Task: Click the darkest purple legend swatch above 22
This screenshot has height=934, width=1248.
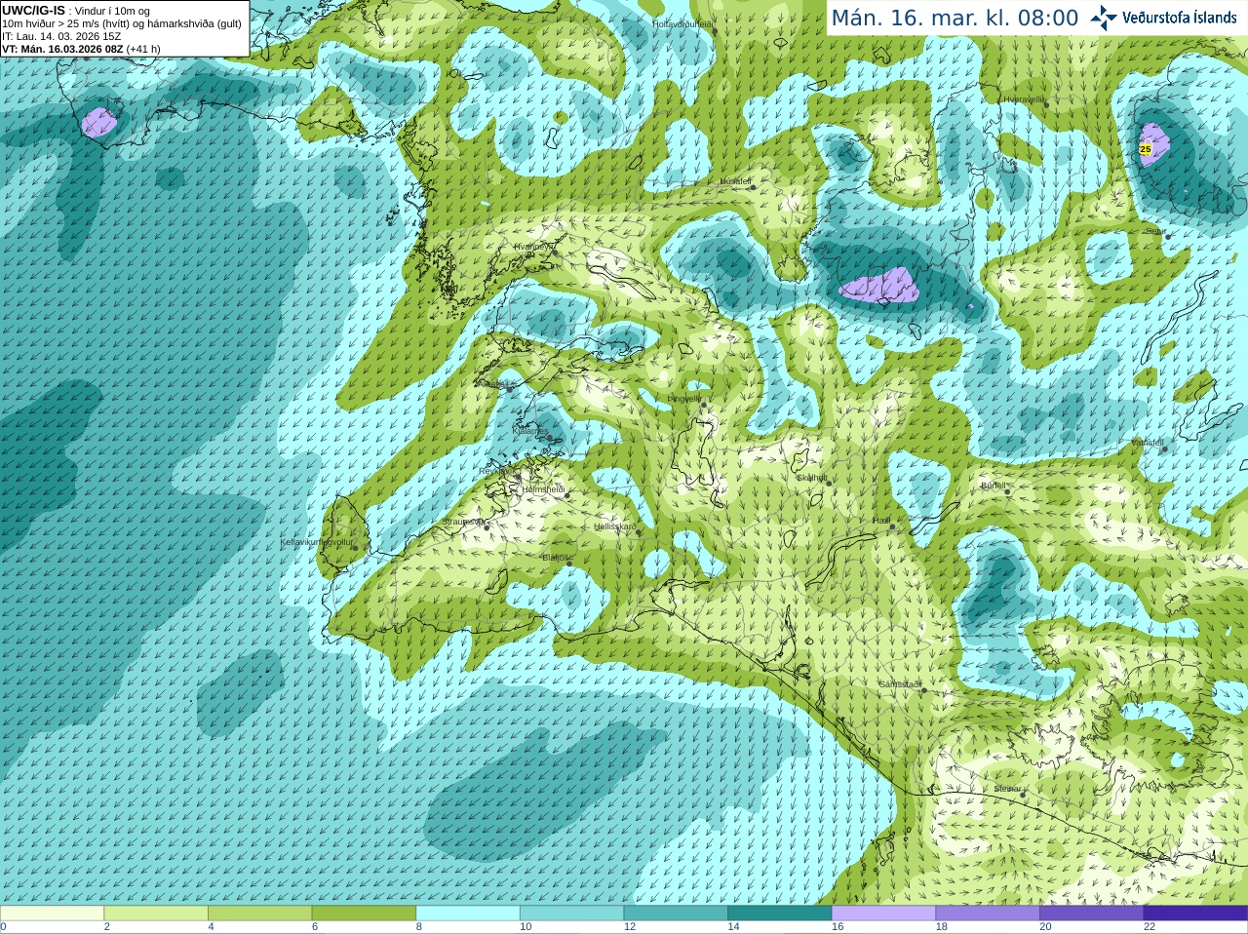Action: (1196, 914)
